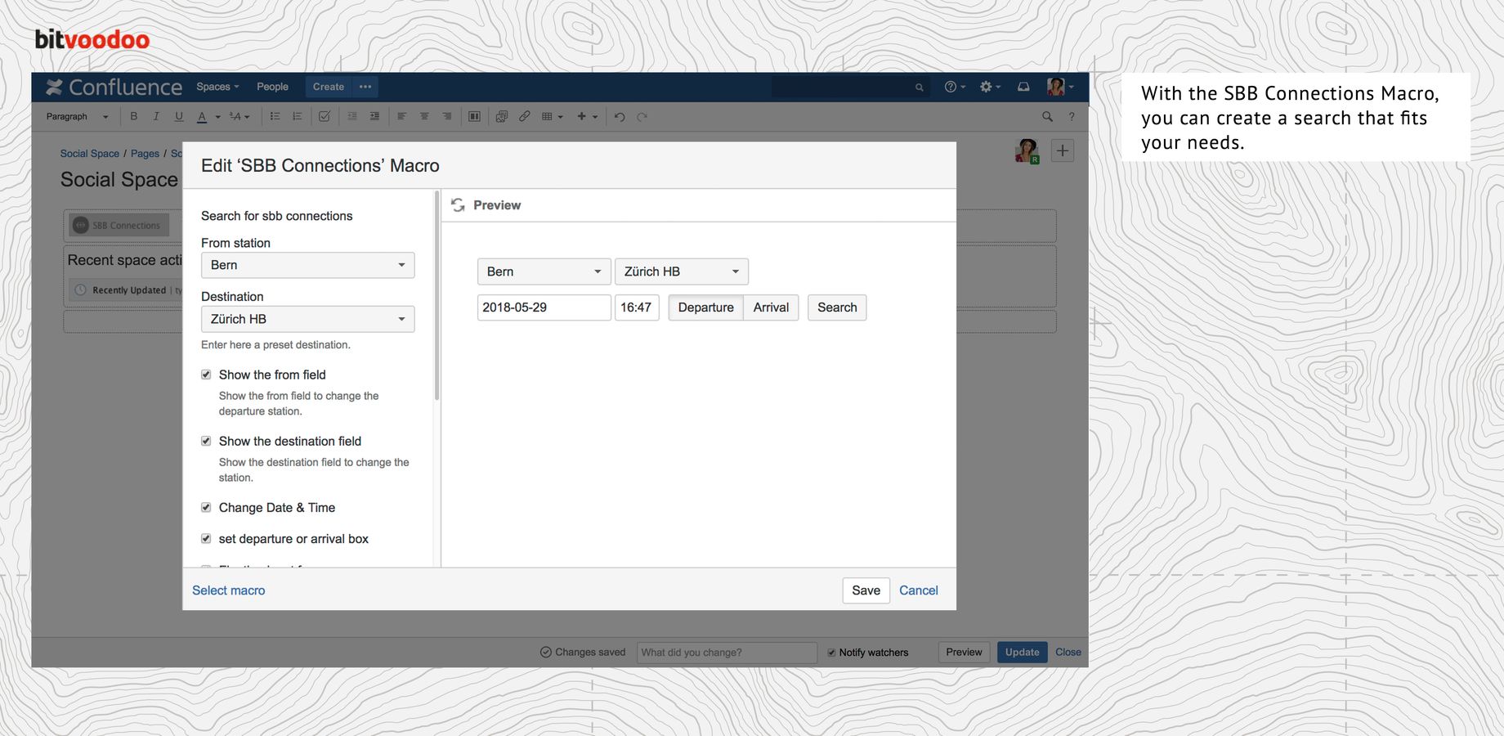Screen dimensions: 1504x736
Task: Open Create more options ellipsis
Action: pyautogui.click(x=365, y=87)
